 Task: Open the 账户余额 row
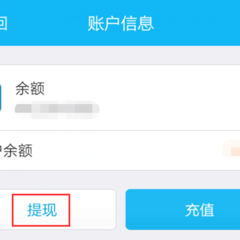point(120,151)
